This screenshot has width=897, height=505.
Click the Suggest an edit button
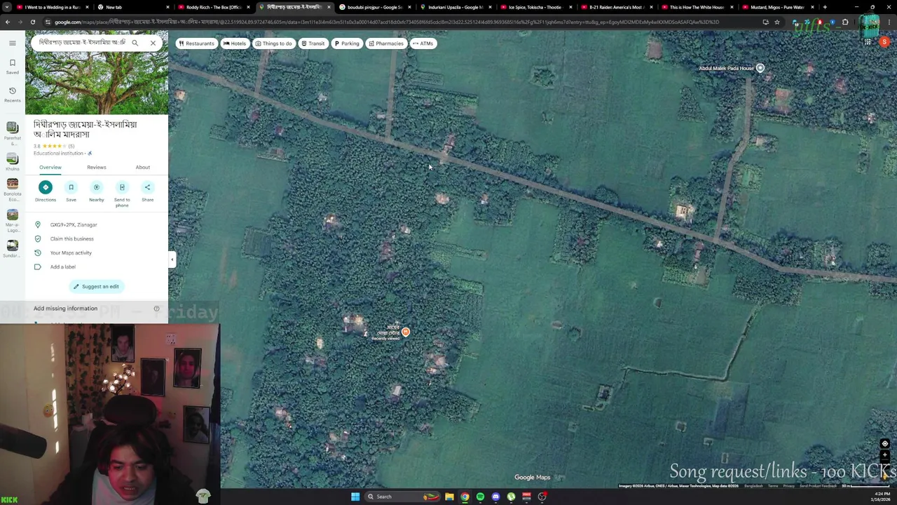click(97, 286)
